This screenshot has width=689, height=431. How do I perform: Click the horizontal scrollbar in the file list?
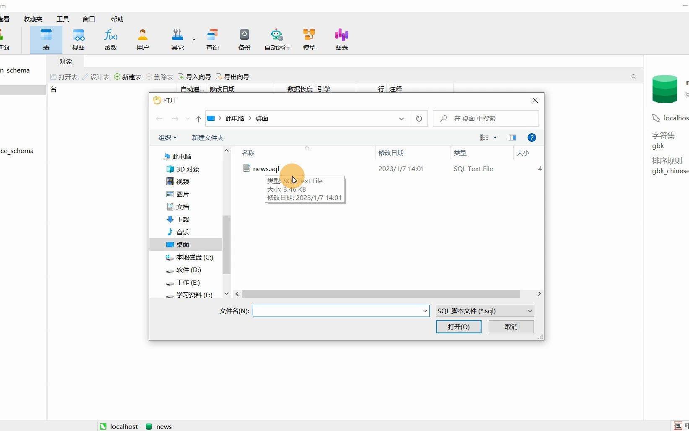[381, 293]
